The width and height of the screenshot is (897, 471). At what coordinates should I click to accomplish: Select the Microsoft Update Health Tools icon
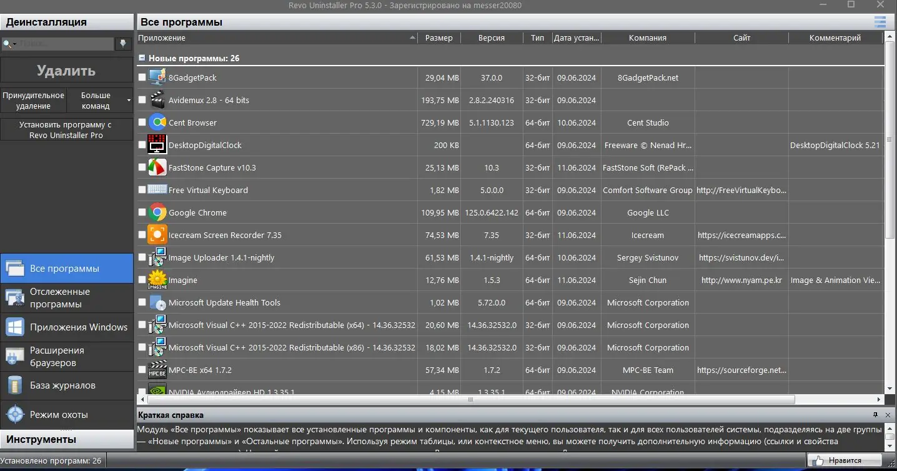click(157, 302)
